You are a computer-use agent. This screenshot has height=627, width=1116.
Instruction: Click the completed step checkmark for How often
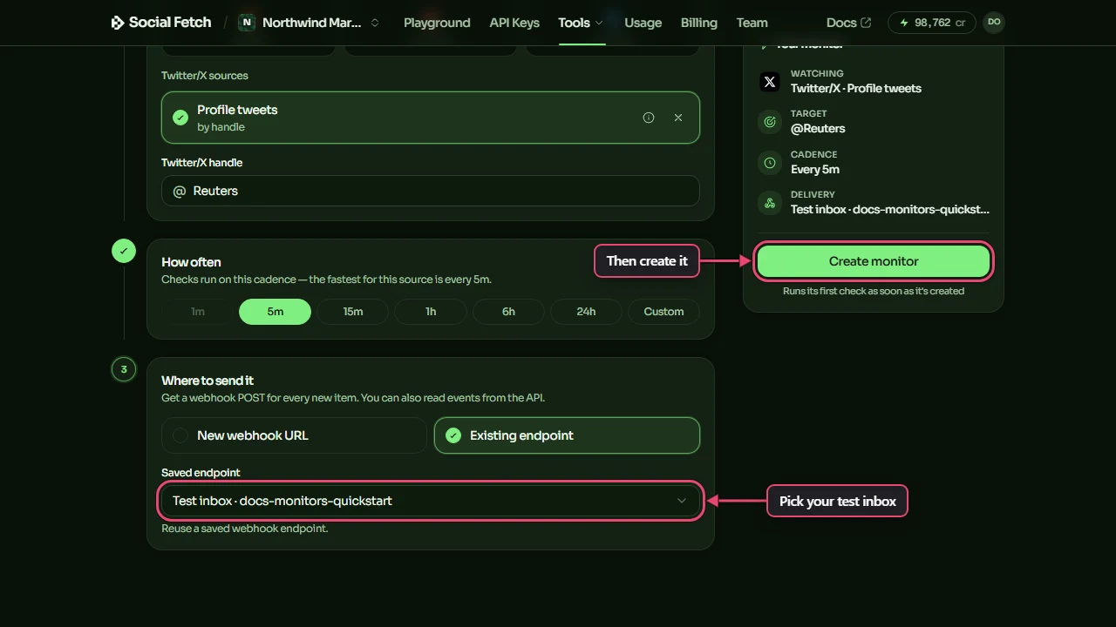[124, 251]
